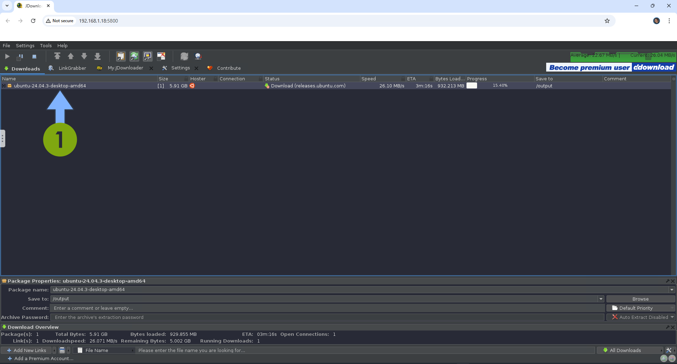Screen dimensions: 677x364
Task: Move selected package down one position
Action: tap(84, 56)
